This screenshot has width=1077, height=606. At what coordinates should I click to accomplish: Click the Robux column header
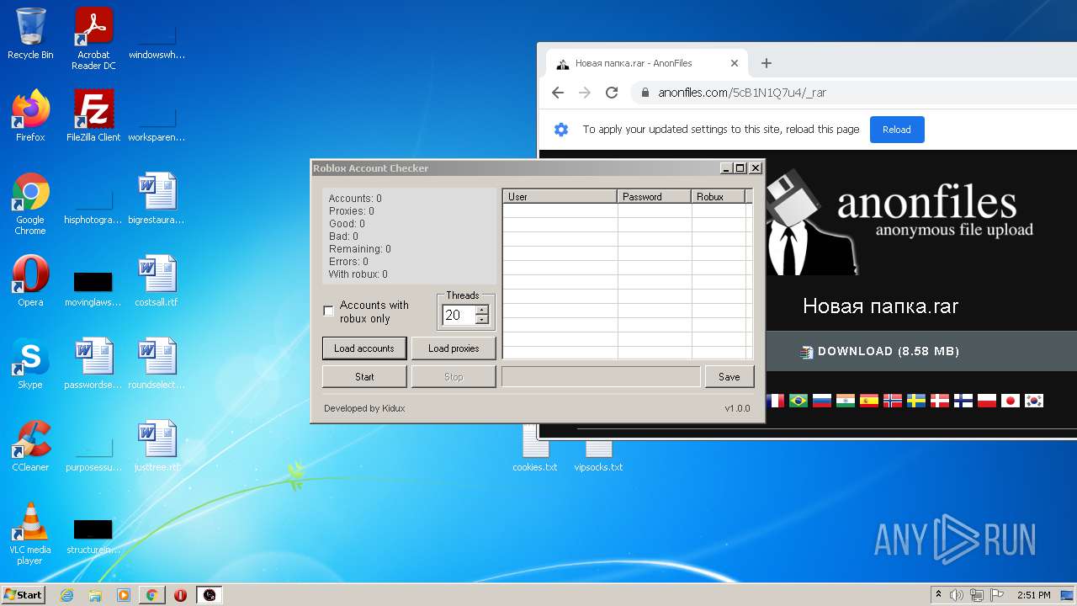(x=719, y=196)
